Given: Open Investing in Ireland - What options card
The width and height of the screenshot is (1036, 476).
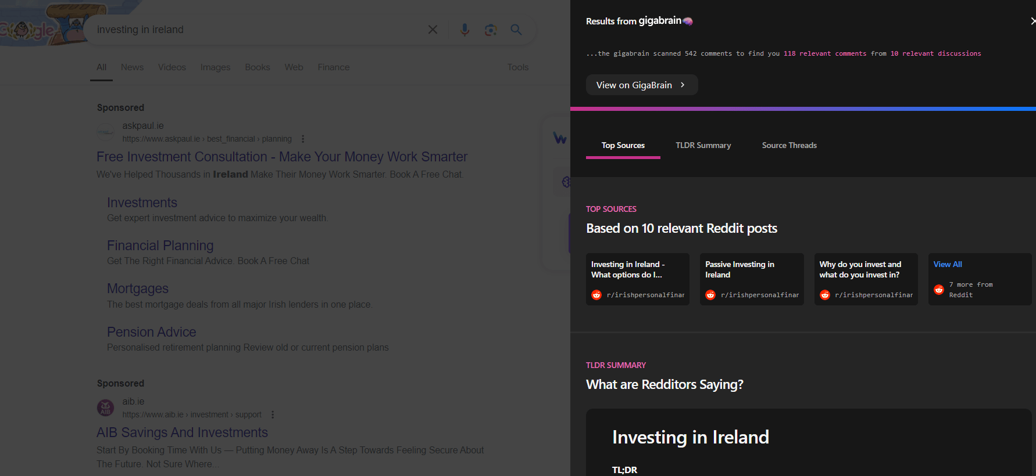Looking at the screenshot, I should point(638,279).
